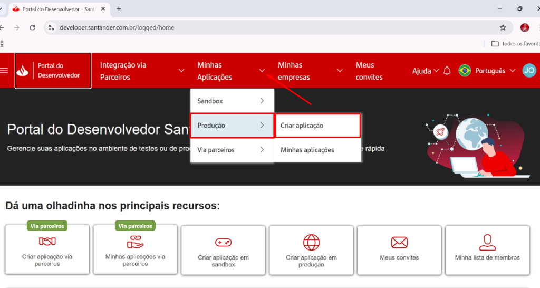Choose Criar aplicação in Produção submenu
The height and width of the screenshot is (288, 540).
[x=317, y=126]
